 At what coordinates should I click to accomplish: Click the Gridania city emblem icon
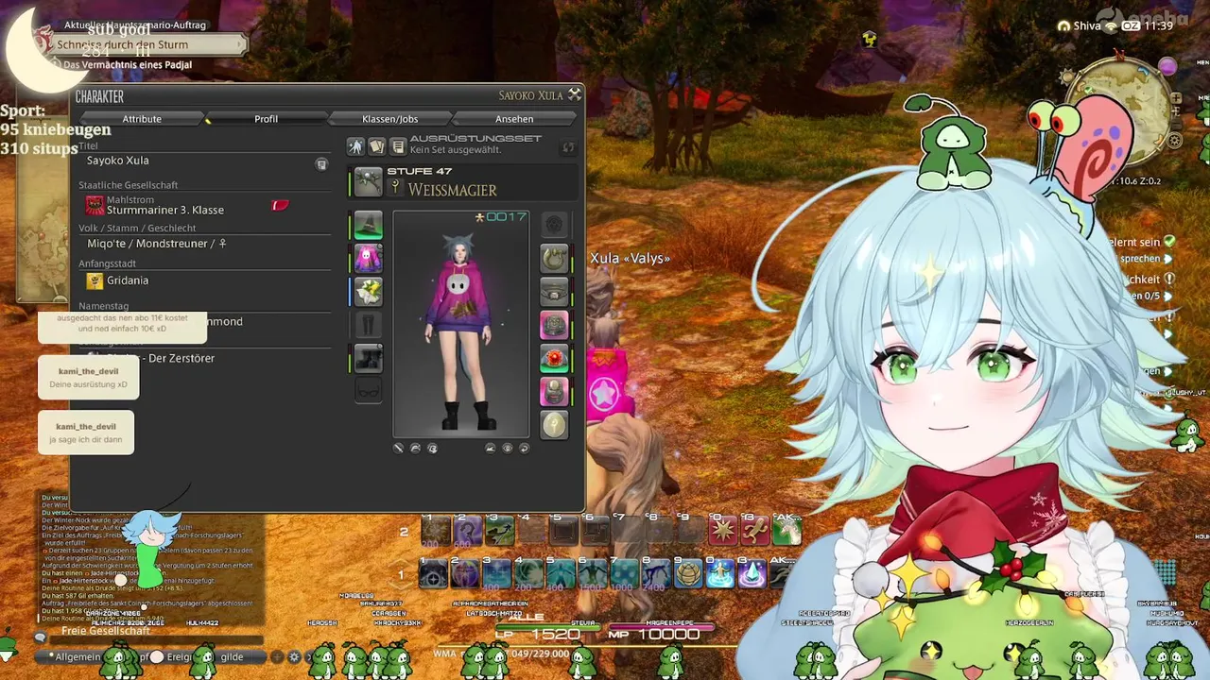pyautogui.click(x=95, y=280)
